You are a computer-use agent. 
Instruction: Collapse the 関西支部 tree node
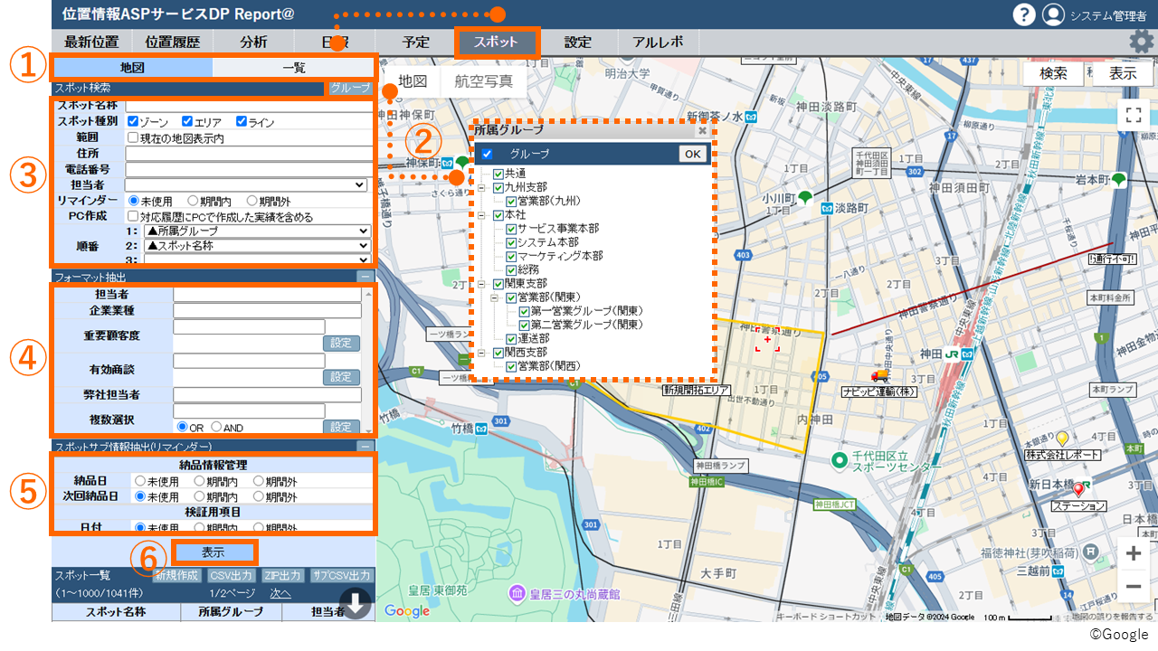[482, 352]
